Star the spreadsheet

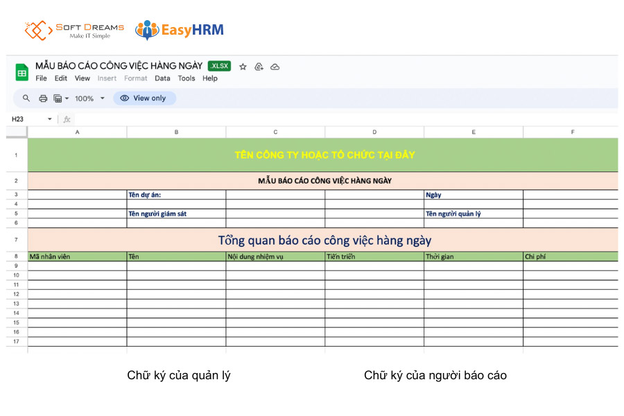coord(241,66)
